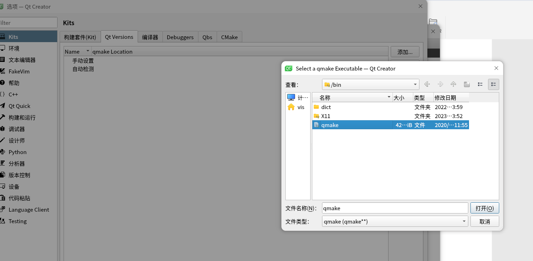Select the dict folder icon
The height and width of the screenshot is (261, 533).
pyautogui.click(x=316, y=107)
